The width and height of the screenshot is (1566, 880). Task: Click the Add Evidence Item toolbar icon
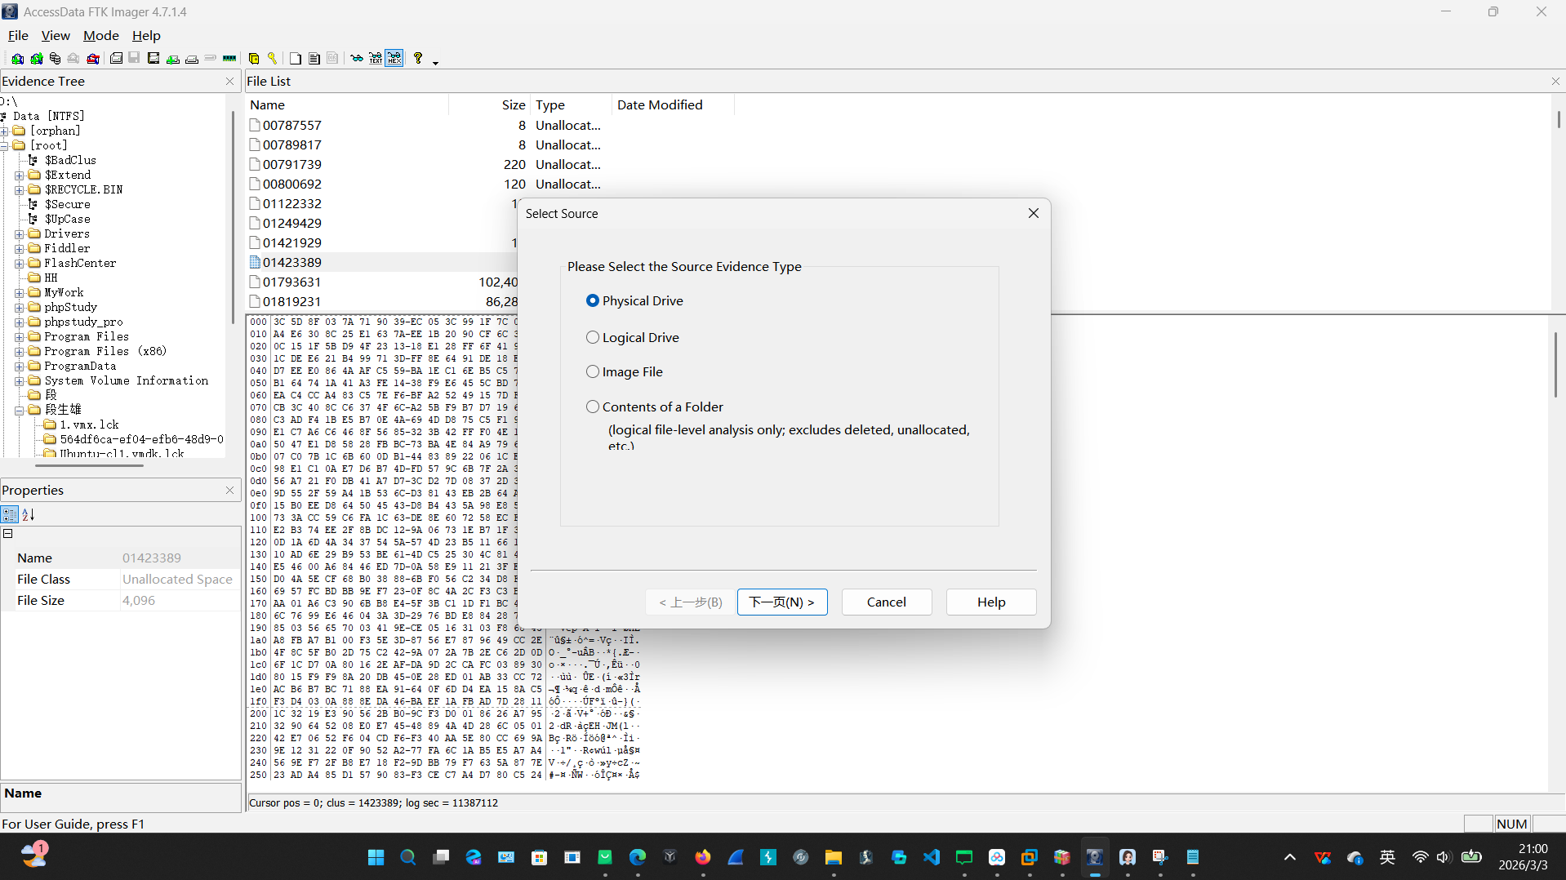tap(17, 59)
